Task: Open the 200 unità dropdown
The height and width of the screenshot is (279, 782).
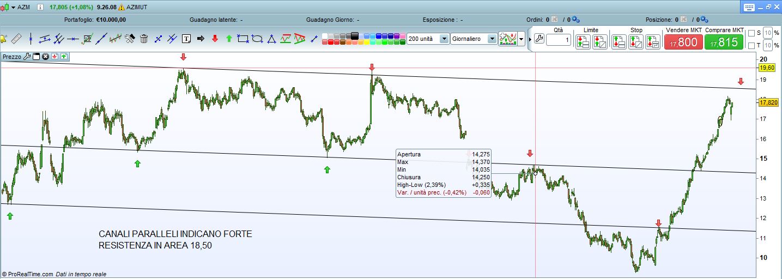Action: [x=444, y=39]
